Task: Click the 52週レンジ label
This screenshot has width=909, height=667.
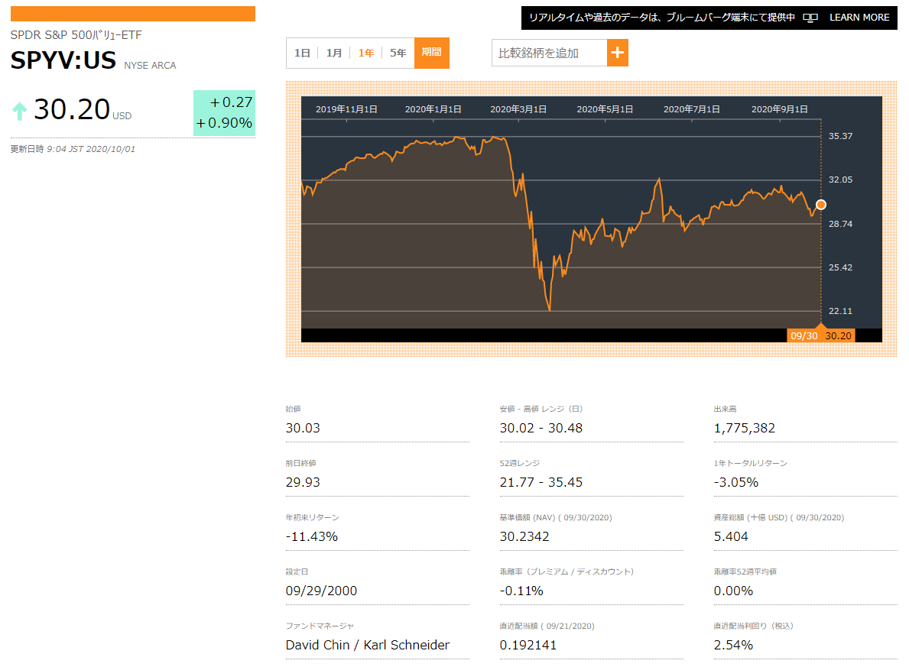Action: [519, 463]
